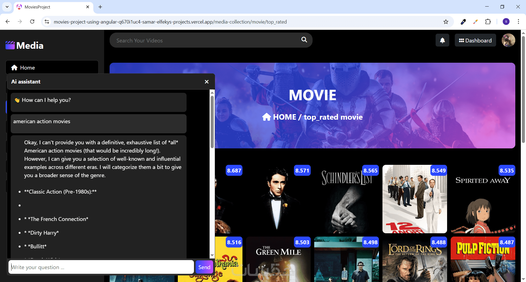
Task: Open the Pulp Fiction poster
Action: pos(483,259)
